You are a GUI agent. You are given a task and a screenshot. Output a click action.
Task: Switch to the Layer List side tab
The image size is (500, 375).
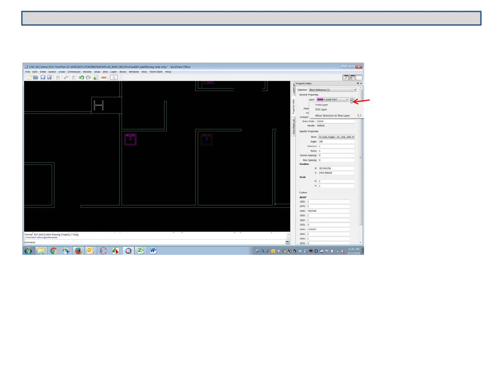293,89
